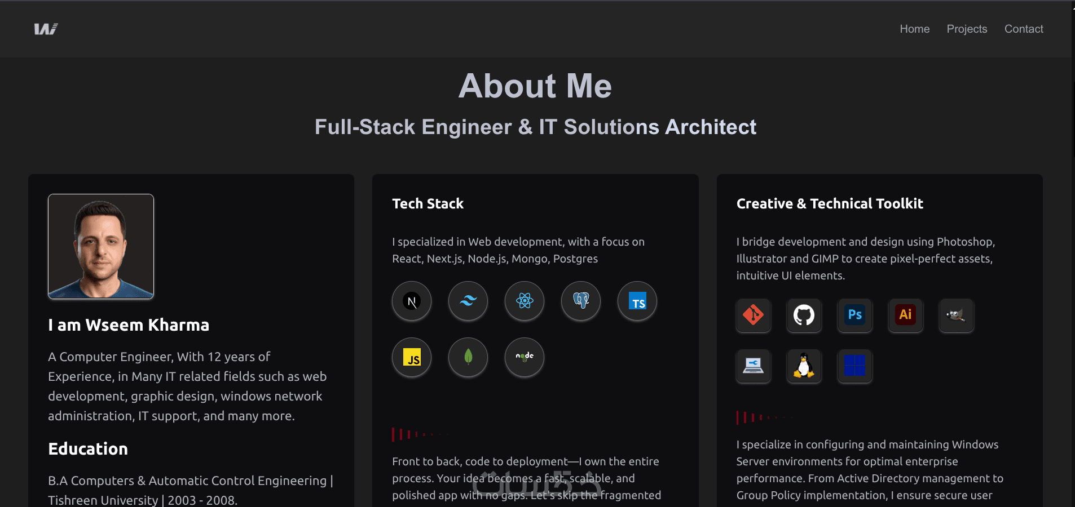Click the TypeScript TS icon
The height and width of the screenshot is (507, 1075).
(x=637, y=301)
